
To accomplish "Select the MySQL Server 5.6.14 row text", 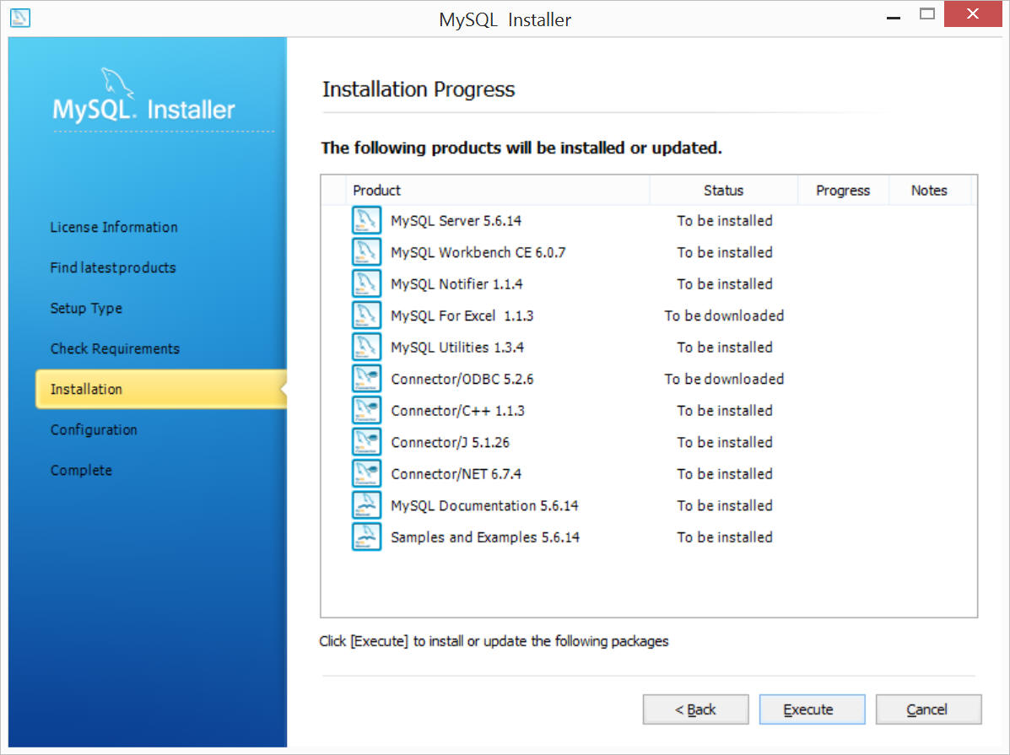I will coord(456,221).
